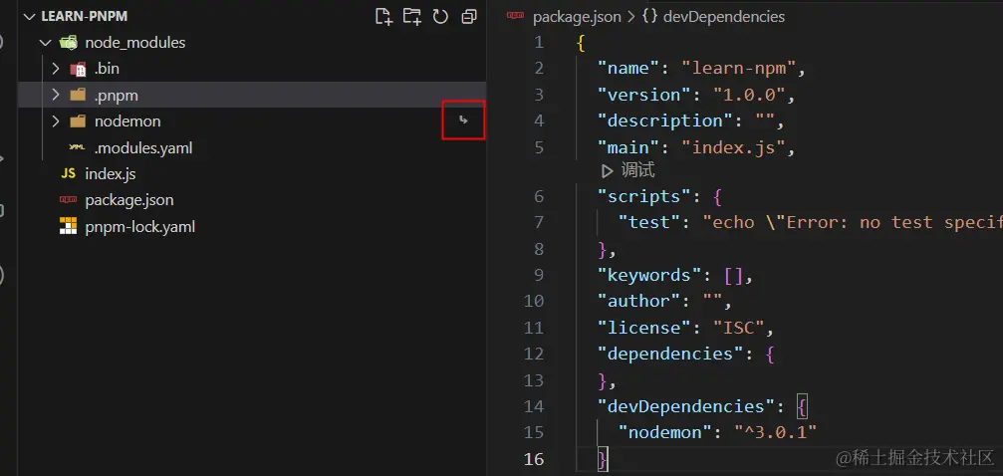Click devDependencies in the breadcrumb
This screenshot has height=476, width=1003.
point(724,17)
